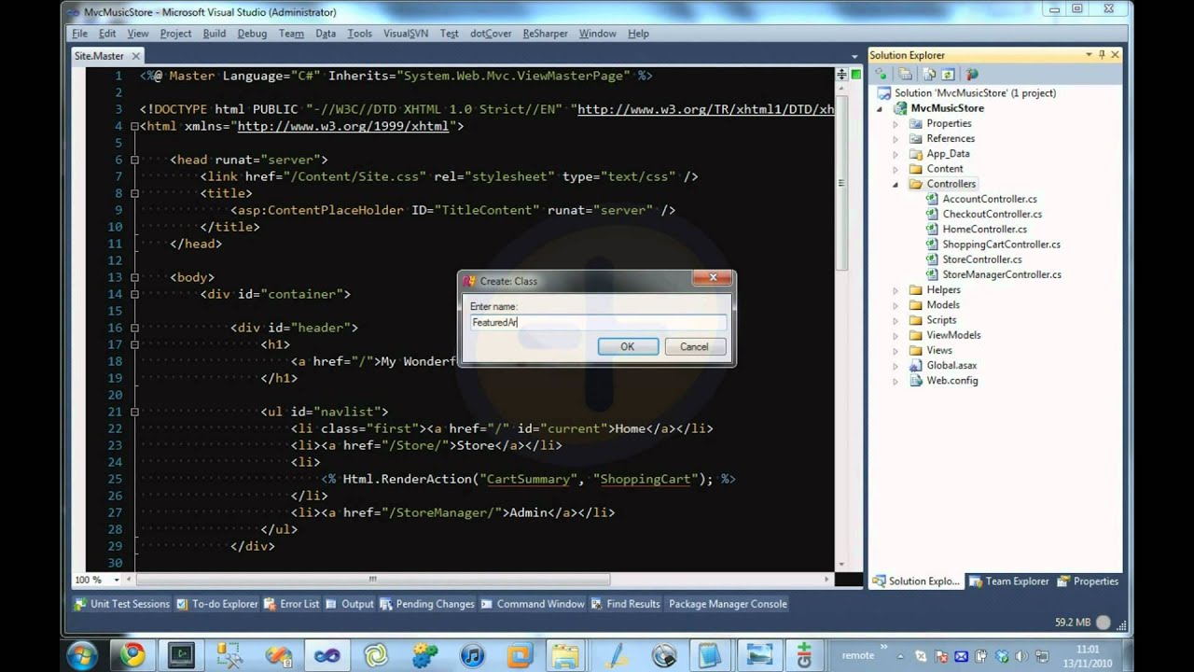Click the console window taskbar icon
Screen dimensions: 1194x672
[x=180, y=655]
